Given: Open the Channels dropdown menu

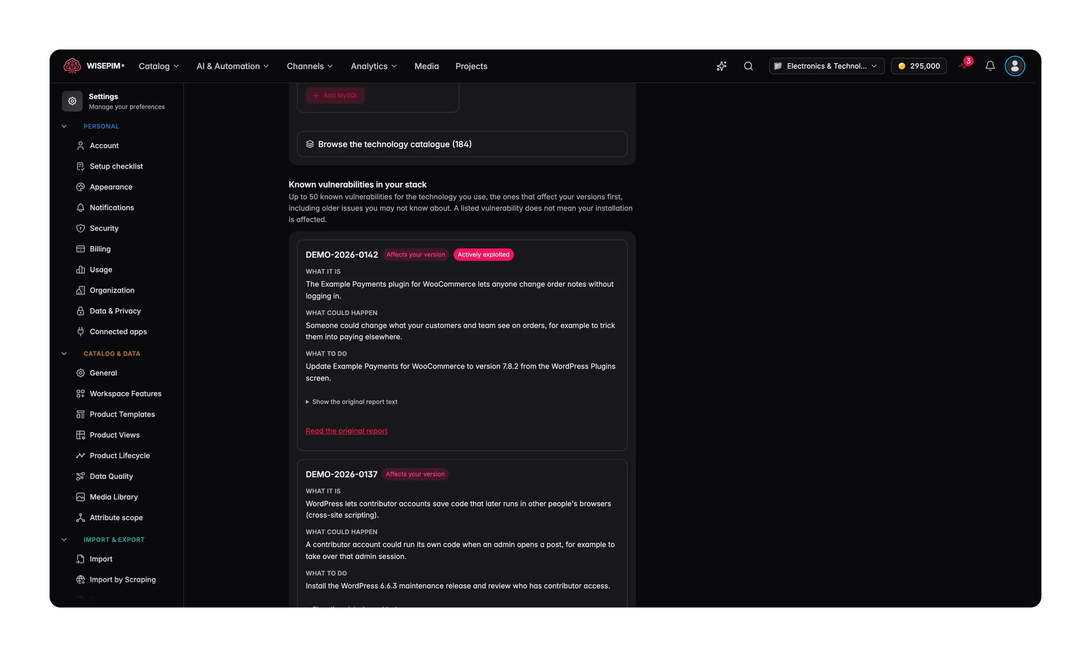Looking at the screenshot, I should (x=310, y=66).
